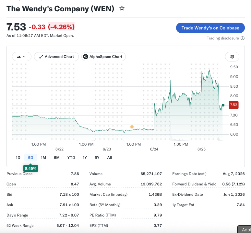Click the Volume value 65,271,107

coord(151,174)
